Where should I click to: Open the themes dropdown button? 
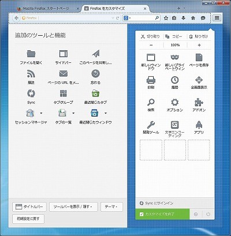click(111, 207)
